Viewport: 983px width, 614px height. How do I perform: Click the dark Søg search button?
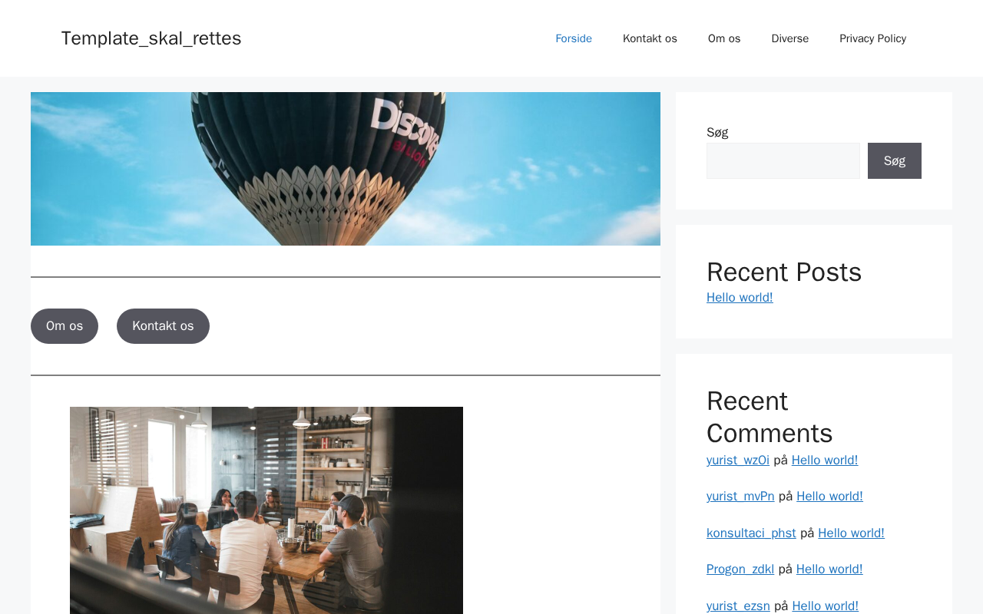pos(895,160)
